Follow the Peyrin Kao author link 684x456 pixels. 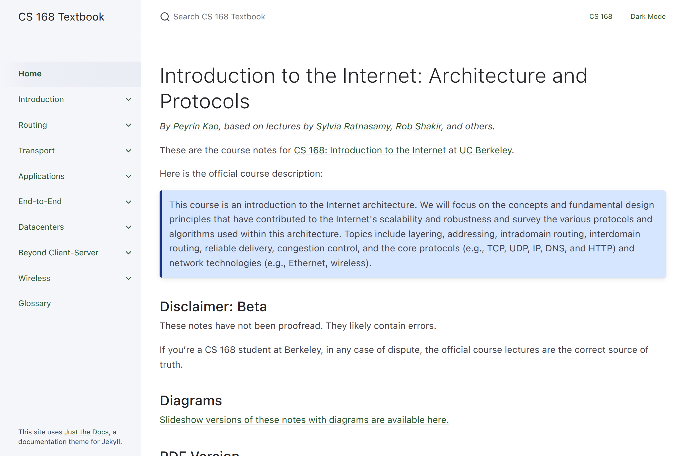[196, 126]
